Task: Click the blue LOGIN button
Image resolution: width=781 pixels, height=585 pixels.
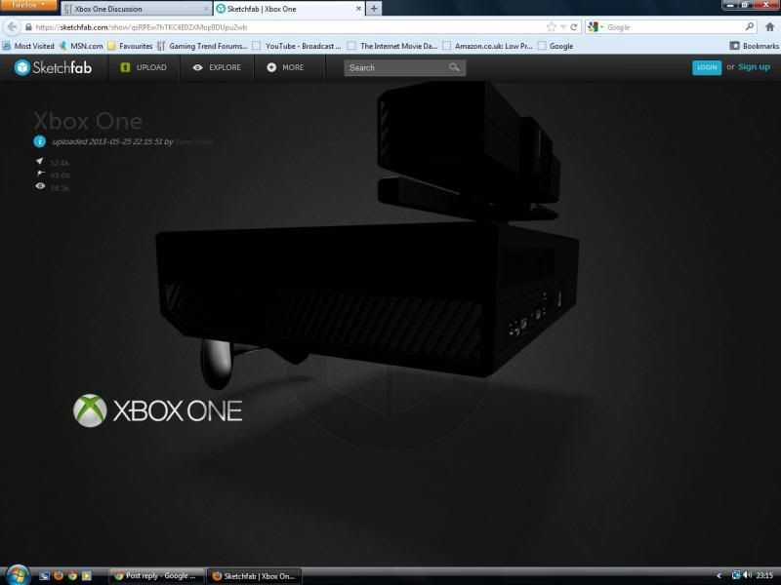Action: tap(706, 67)
